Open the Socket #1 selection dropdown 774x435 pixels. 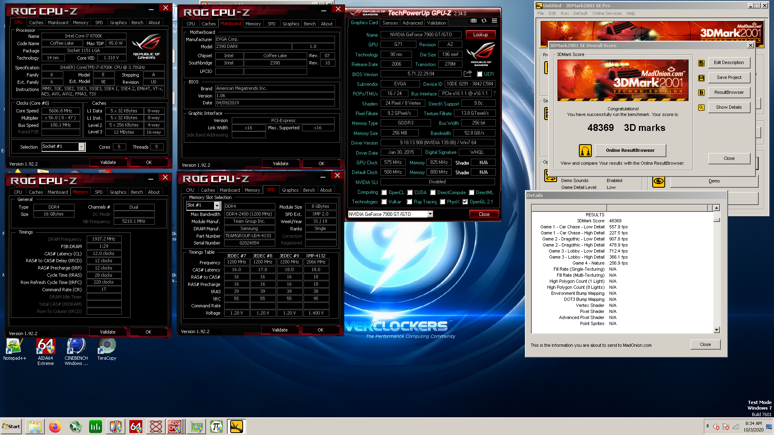click(x=81, y=147)
